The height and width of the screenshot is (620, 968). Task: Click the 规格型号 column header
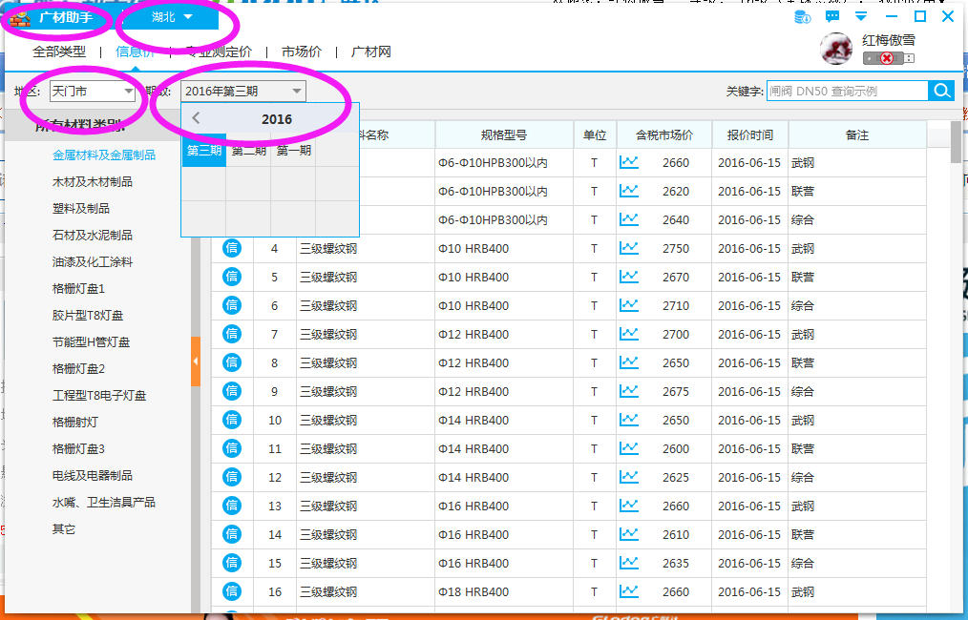504,135
